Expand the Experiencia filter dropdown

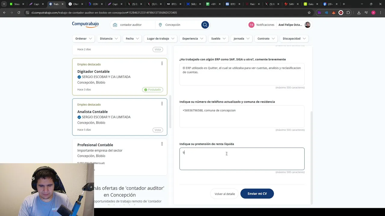coord(193,39)
